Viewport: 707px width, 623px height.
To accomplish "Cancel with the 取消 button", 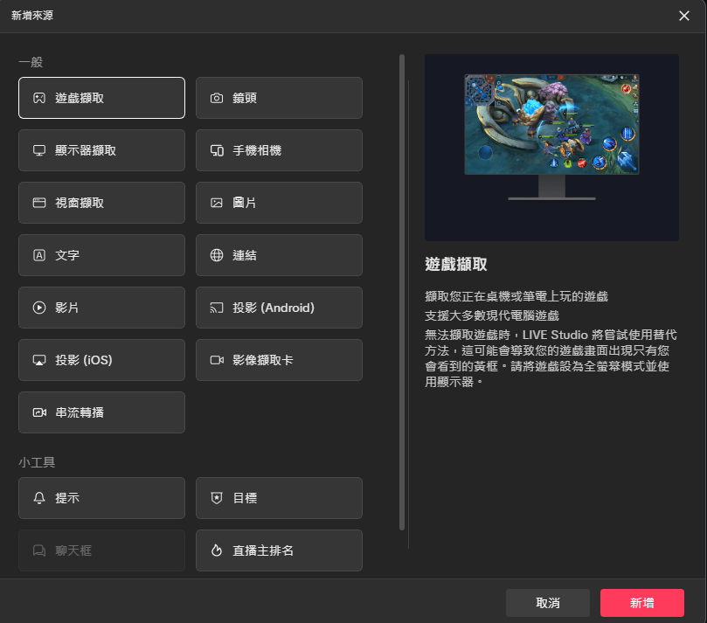I will tap(548, 603).
